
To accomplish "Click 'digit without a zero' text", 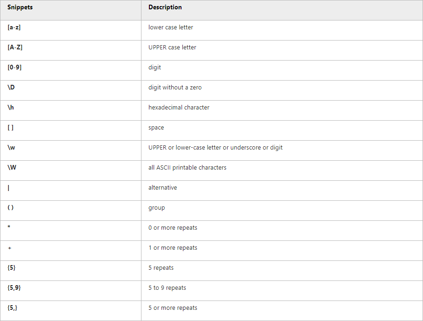I will pyautogui.click(x=175, y=88).
